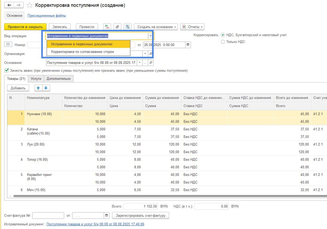Screen dimensions: 327x229
Task: Open the Создать на основании dropdown
Action: point(156,27)
